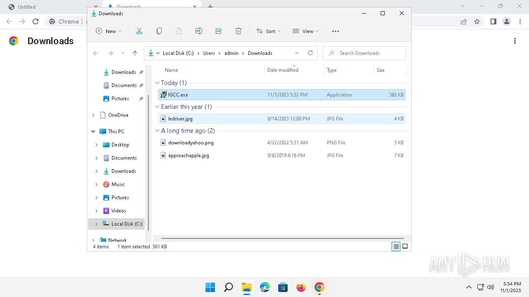Open Chrome three-dot Downloads page menu

pyautogui.click(x=515, y=41)
